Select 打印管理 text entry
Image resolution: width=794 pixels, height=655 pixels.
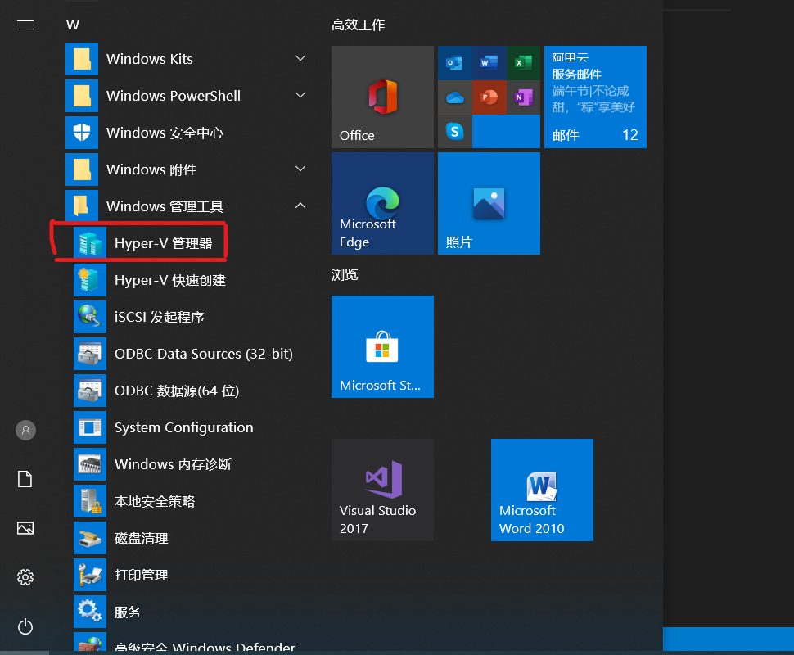click(x=141, y=575)
